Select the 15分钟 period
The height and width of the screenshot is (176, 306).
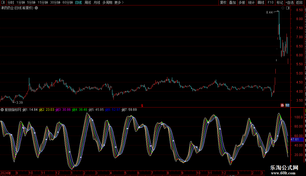(x=43, y=2)
